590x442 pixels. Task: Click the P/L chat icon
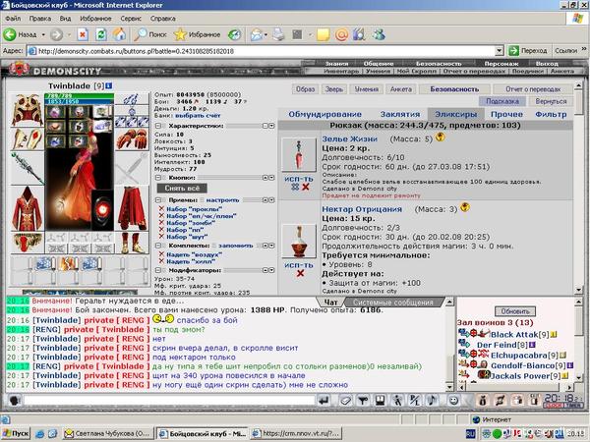pyautogui.click(x=415, y=401)
